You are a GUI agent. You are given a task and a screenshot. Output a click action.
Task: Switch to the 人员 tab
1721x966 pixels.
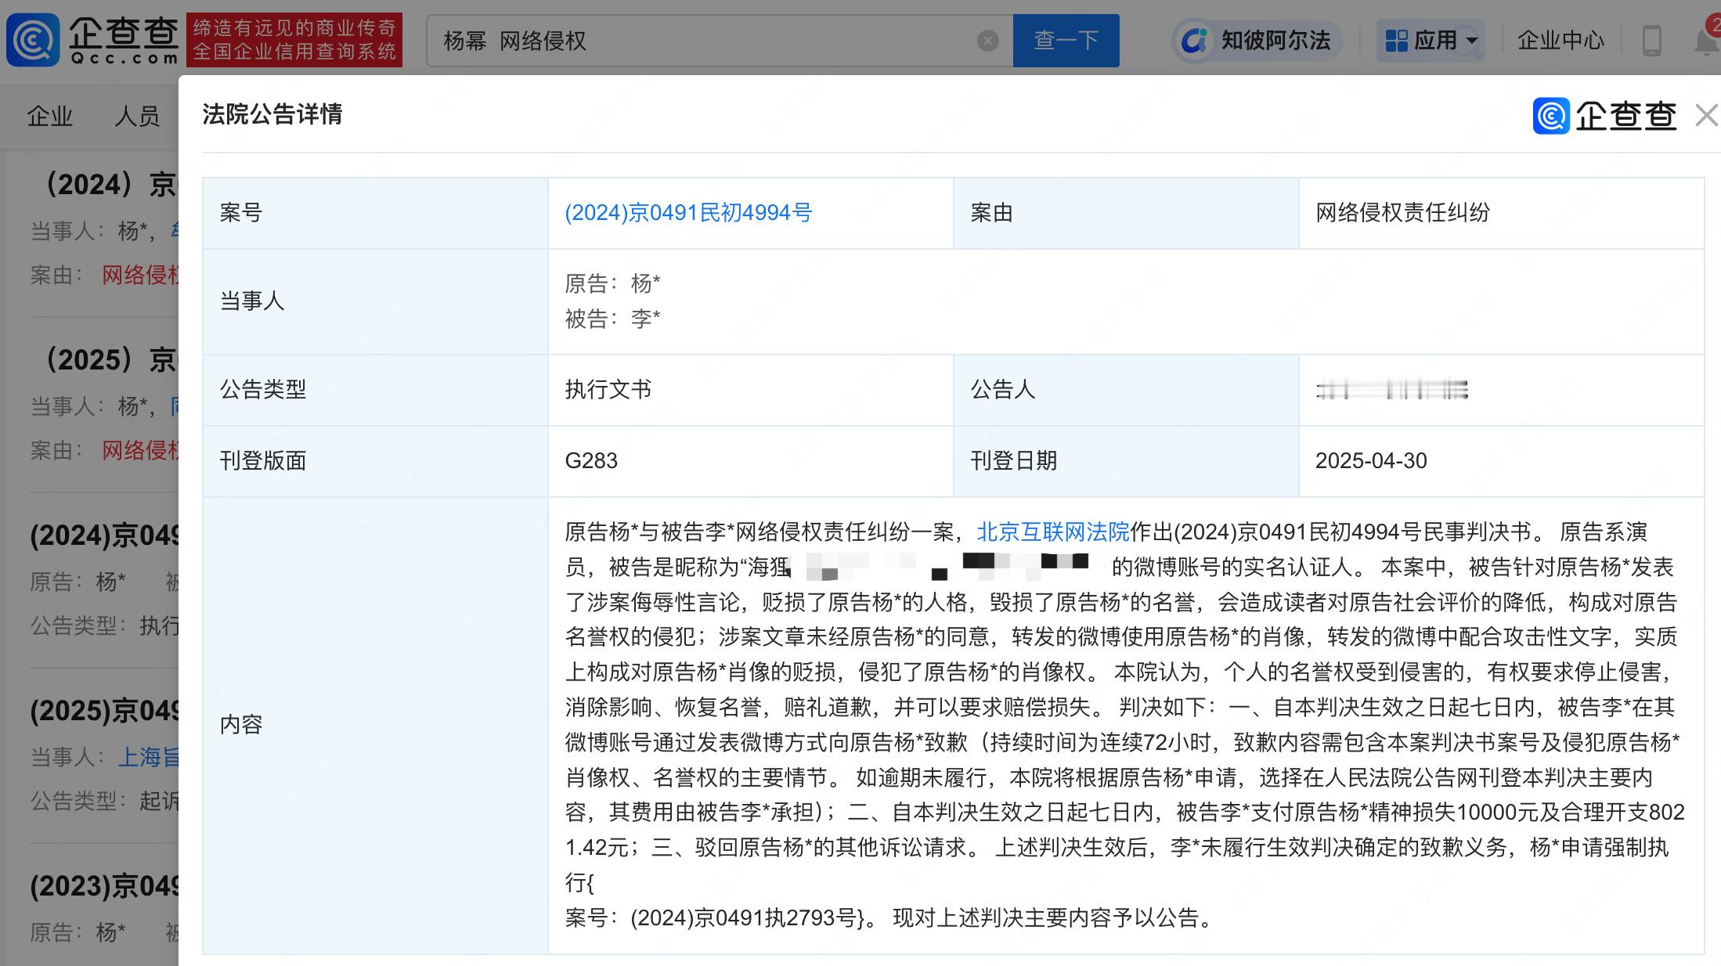pyautogui.click(x=137, y=117)
